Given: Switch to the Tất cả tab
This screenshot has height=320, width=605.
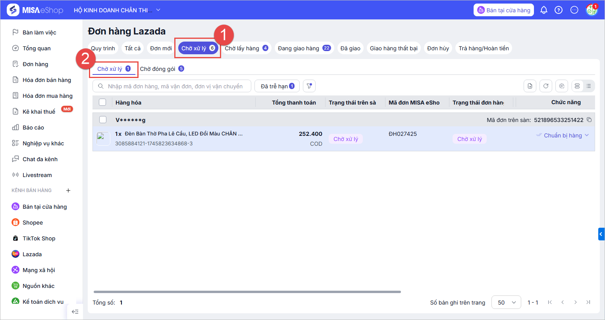Looking at the screenshot, I should (x=133, y=48).
